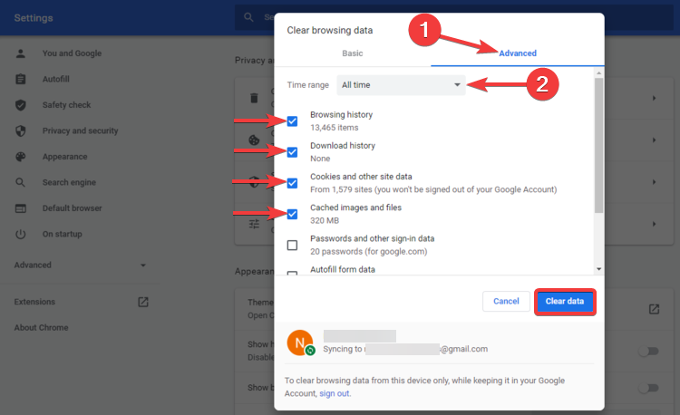Click the Search engine magnifier icon
Screen dimensions: 680x415
[20, 182]
